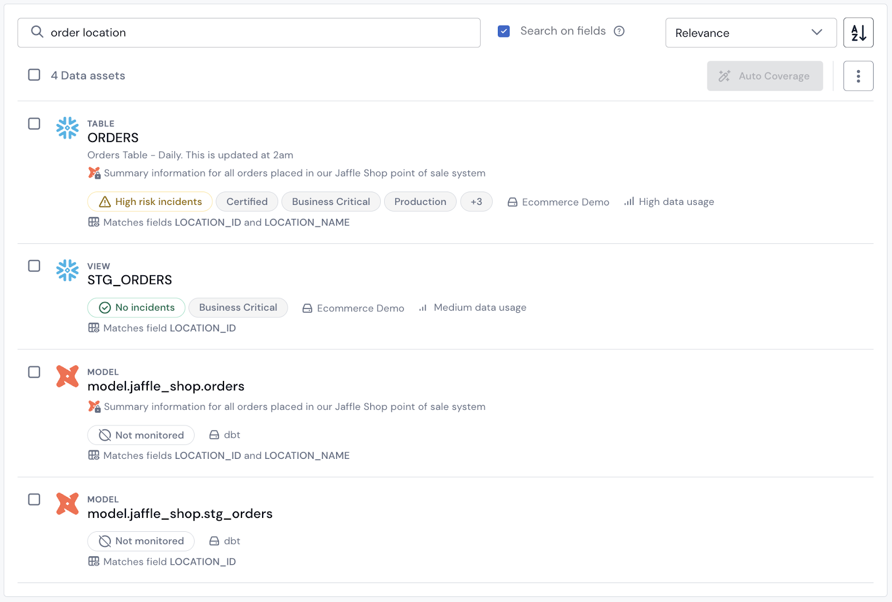This screenshot has height=602, width=892.
Task: Click the Auto Coverage button
Action: [764, 76]
